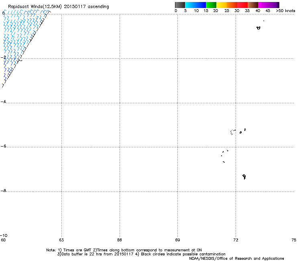Click the yellow 20-25 knots color band
This screenshot has height=261, width=297.
coord(222,5)
